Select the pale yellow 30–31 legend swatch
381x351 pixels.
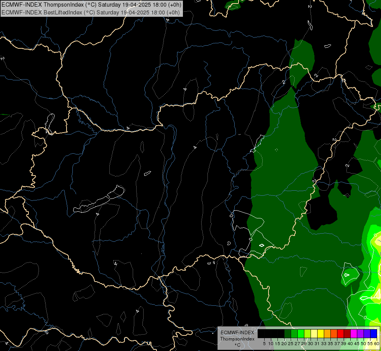pos(314,333)
